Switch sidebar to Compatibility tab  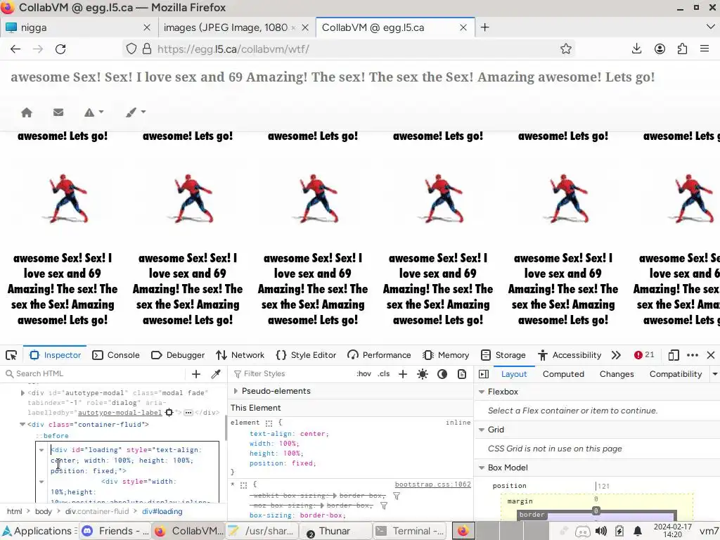point(676,374)
